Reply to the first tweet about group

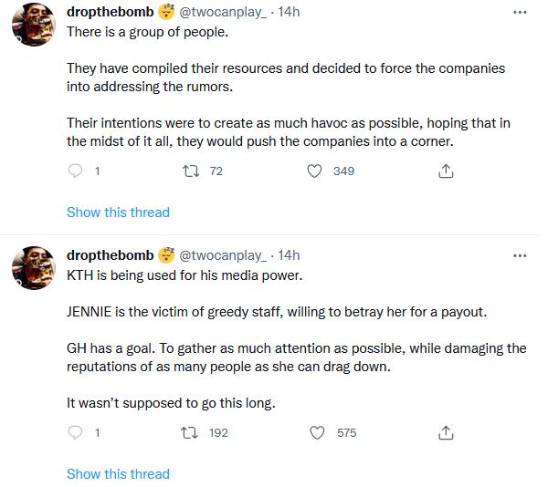76,171
